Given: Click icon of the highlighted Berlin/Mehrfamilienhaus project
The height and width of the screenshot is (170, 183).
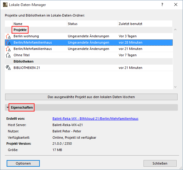Looking at the screenshot, I should point(8,42).
